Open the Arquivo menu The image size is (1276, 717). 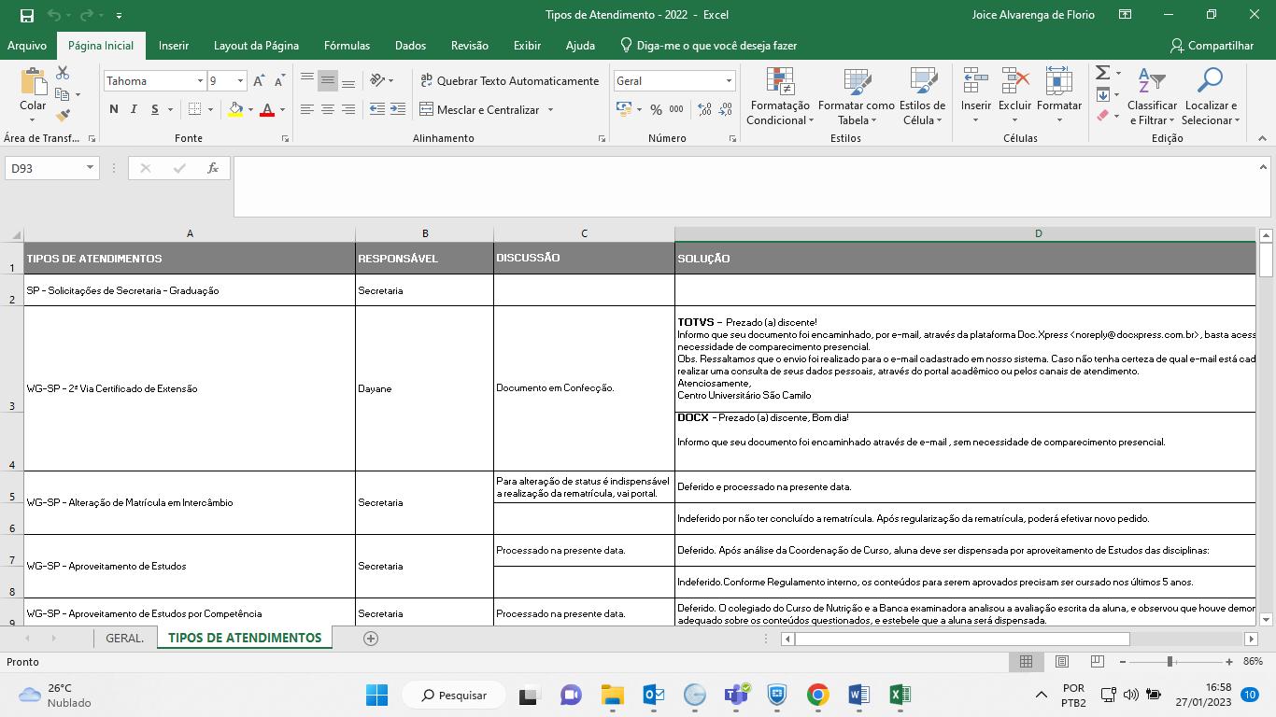click(x=27, y=46)
